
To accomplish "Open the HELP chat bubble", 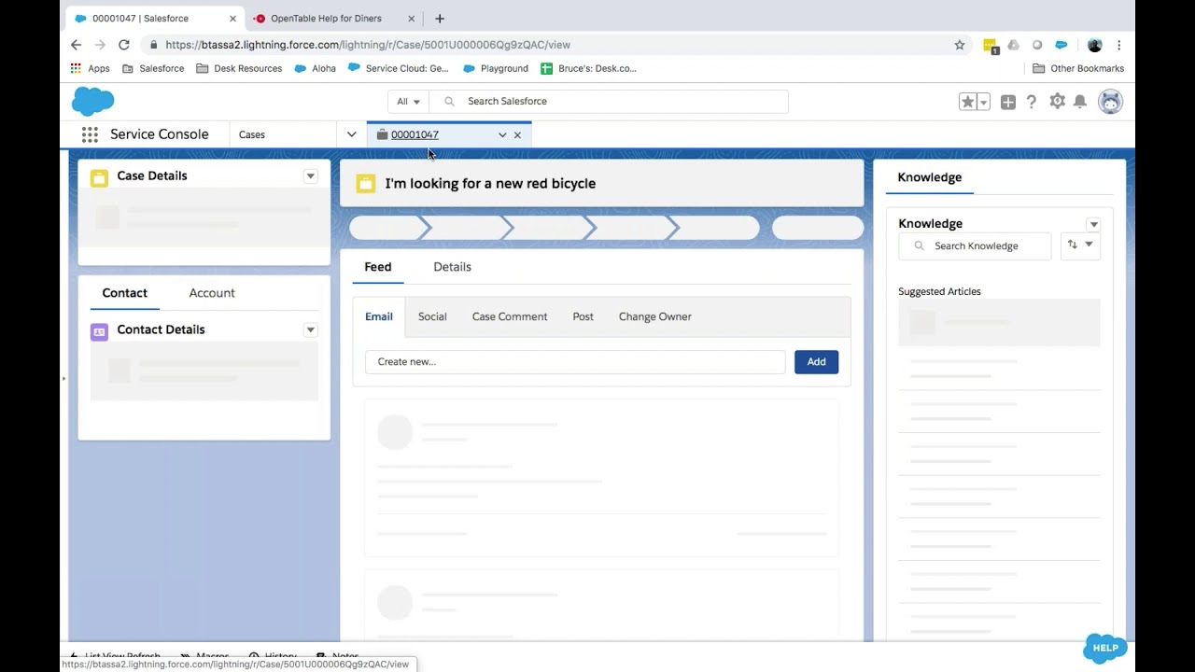I will pos(1105,648).
